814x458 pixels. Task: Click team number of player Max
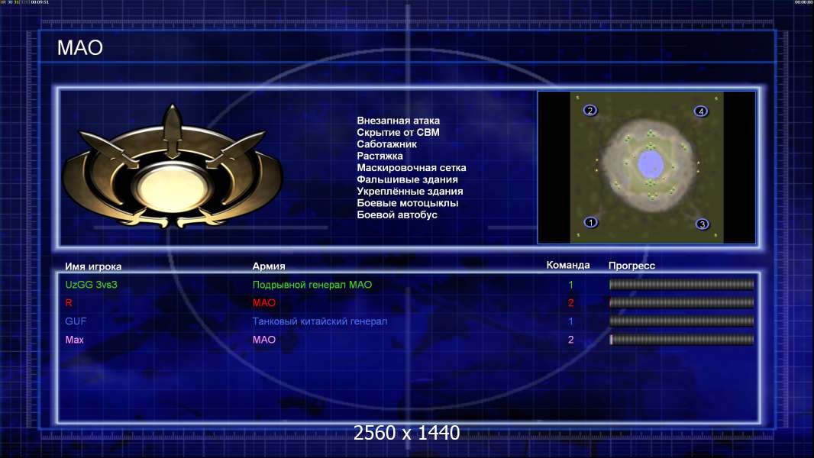(x=571, y=340)
